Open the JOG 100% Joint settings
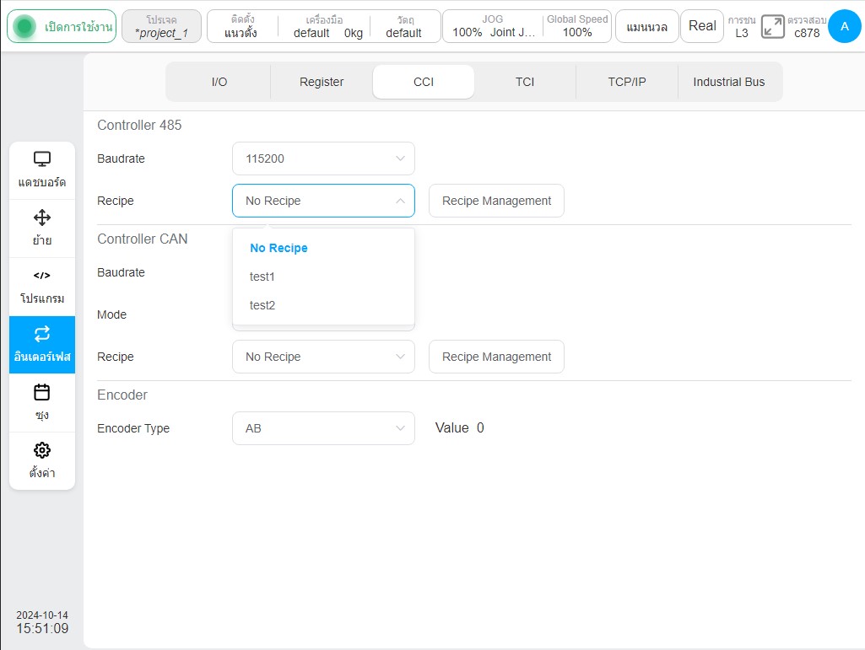This screenshot has height=650, width=865. pos(493,26)
